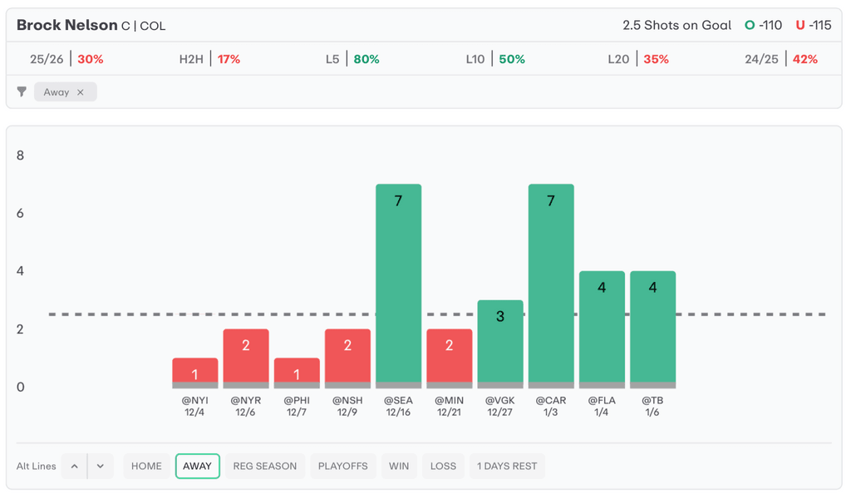Enable the PLAYOFFS filter
The image size is (851, 504).
343,467
